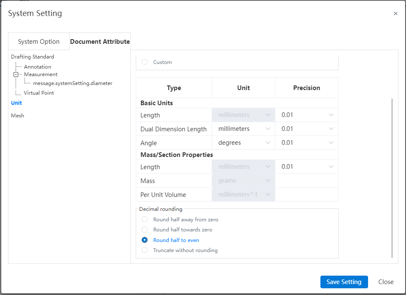Click the Close button
The width and height of the screenshot is (406, 295).
[x=386, y=282]
